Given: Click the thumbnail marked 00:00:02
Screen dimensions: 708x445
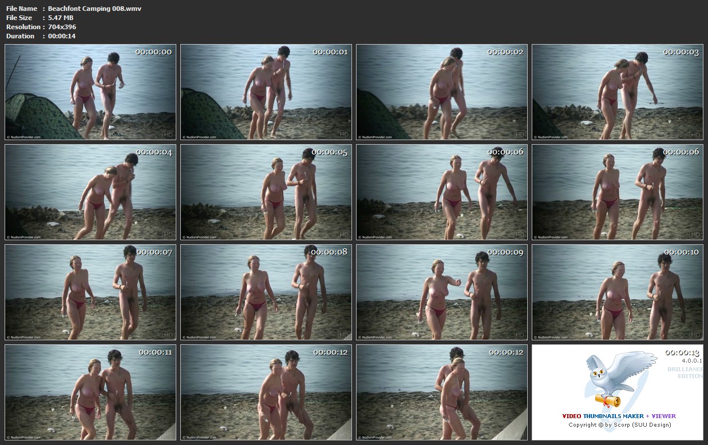Looking at the screenshot, I should click(441, 92).
